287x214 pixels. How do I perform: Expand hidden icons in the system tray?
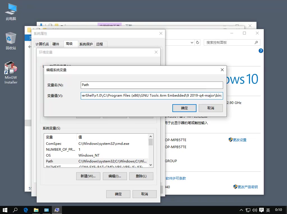[241, 210]
